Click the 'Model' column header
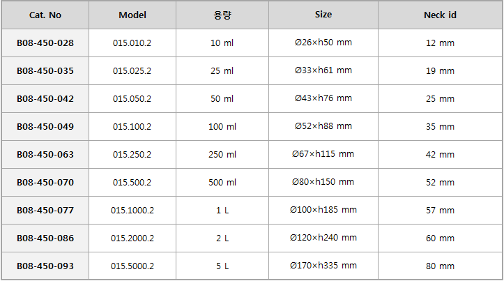The width and height of the screenshot is (504, 281). (132, 15)
